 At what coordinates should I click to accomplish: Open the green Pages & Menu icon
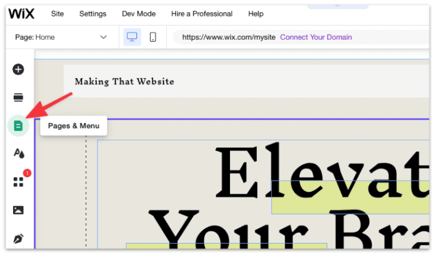pyautogui.click(x=18, y=126)
